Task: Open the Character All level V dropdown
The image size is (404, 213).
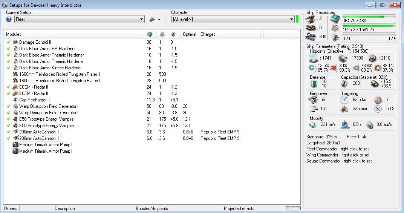Action: click(x=233, y=19)
